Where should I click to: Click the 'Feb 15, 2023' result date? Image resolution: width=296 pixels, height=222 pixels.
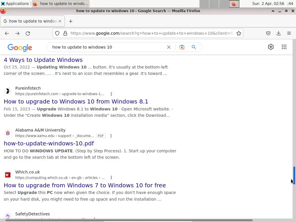click(x=17, y=109)
